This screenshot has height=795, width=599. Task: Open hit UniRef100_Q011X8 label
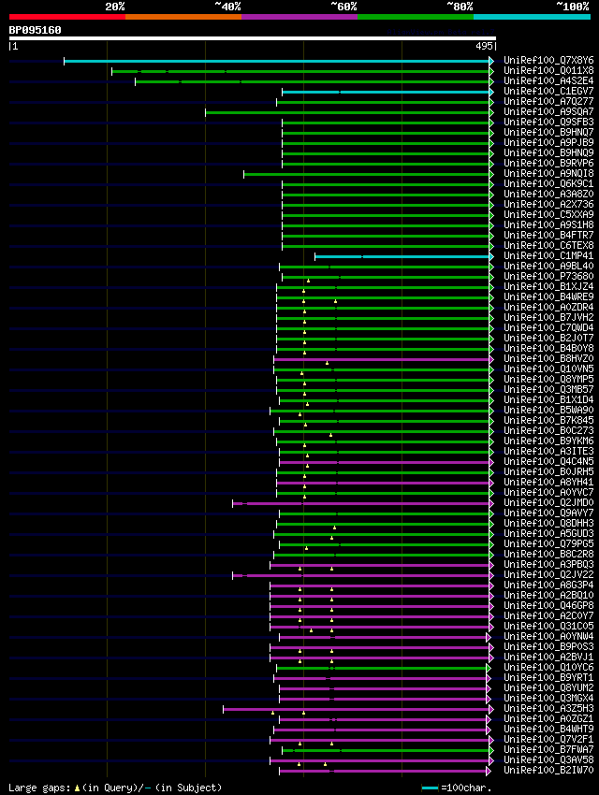[548, 70]
